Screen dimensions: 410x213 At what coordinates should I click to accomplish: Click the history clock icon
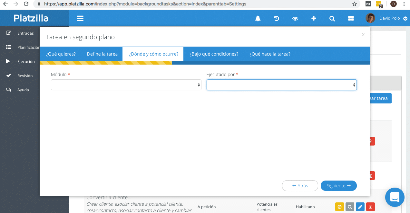coord(276,19)
